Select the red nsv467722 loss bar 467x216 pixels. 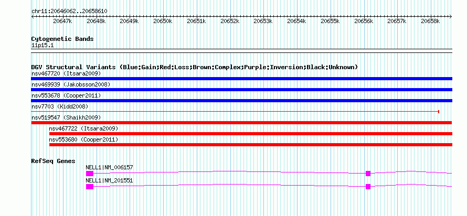(x=251, y=134)
